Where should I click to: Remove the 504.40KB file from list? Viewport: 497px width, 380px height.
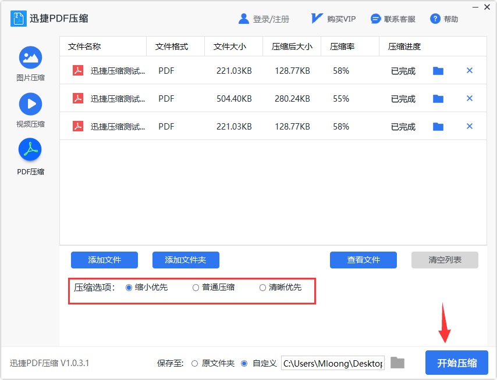click(470, 98)
